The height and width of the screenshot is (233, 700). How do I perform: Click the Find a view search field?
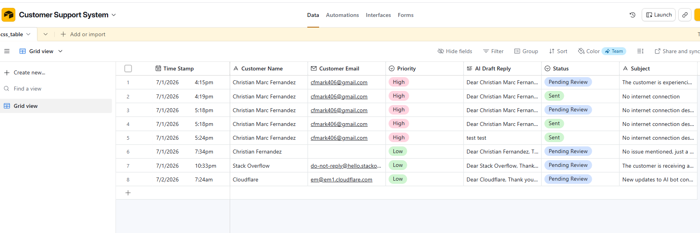pos(56,89)
